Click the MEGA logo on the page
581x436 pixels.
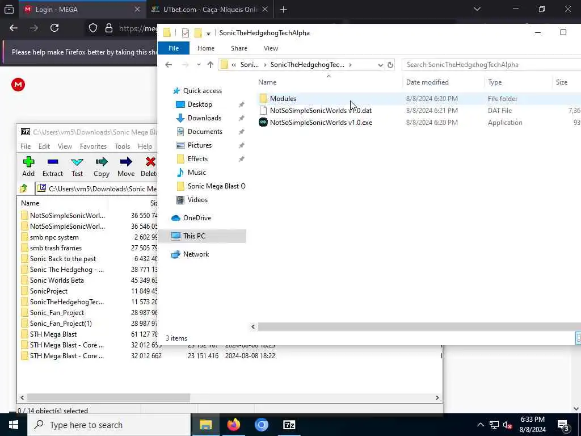[18, 85]
